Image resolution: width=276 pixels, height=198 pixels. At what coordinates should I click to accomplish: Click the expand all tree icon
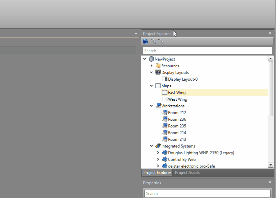click(x=161, y=41)
